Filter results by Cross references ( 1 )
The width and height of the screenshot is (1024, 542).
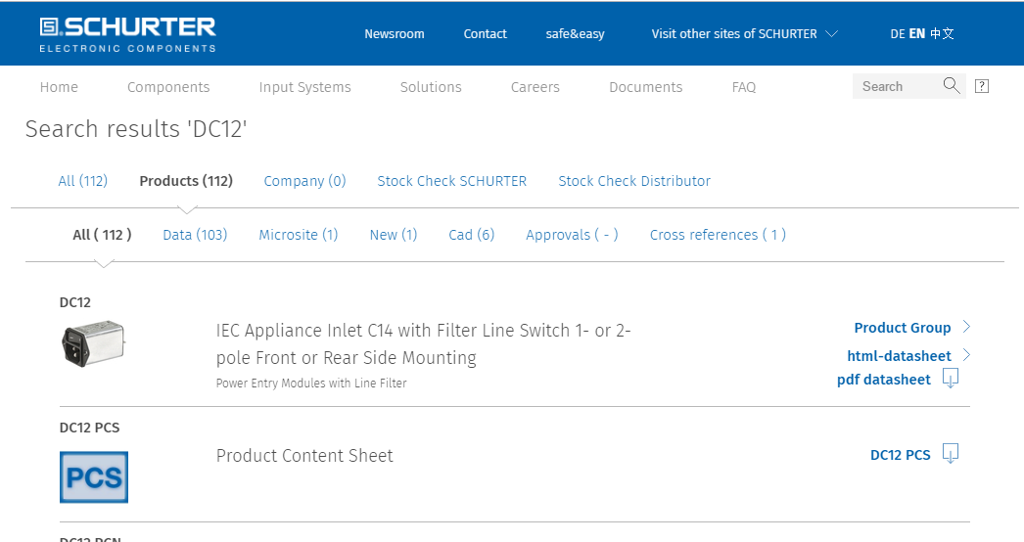(718, 235)
